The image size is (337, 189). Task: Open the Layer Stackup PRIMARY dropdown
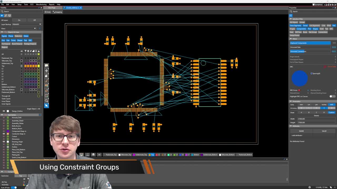pyautogui.click(x=27, y=24)
